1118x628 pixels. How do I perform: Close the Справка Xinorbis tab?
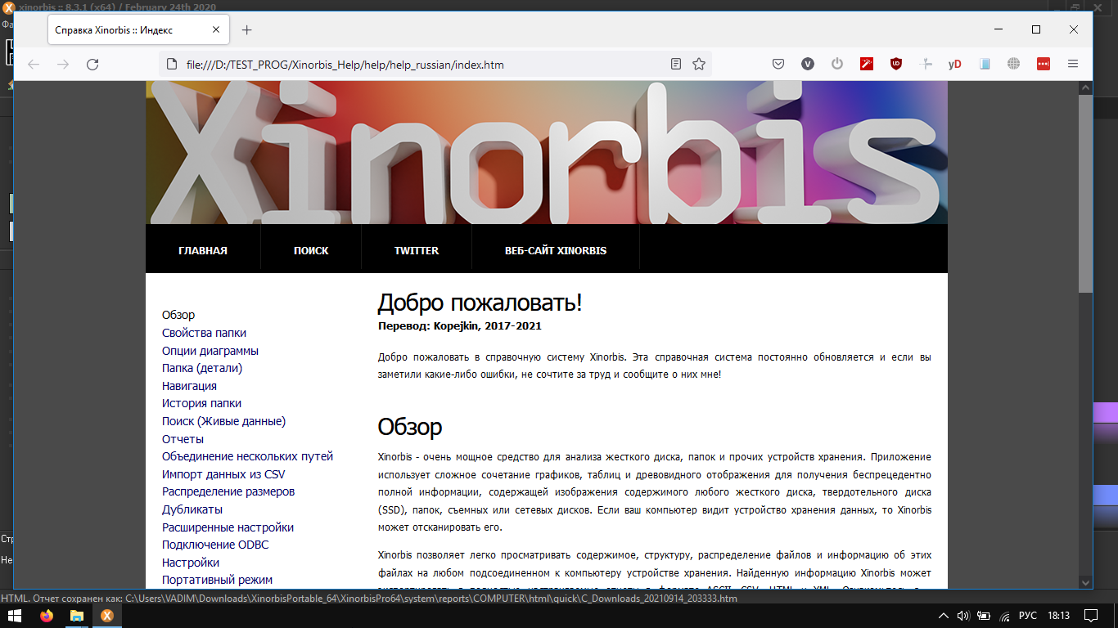pyautogui.click(x=216, y=30)
